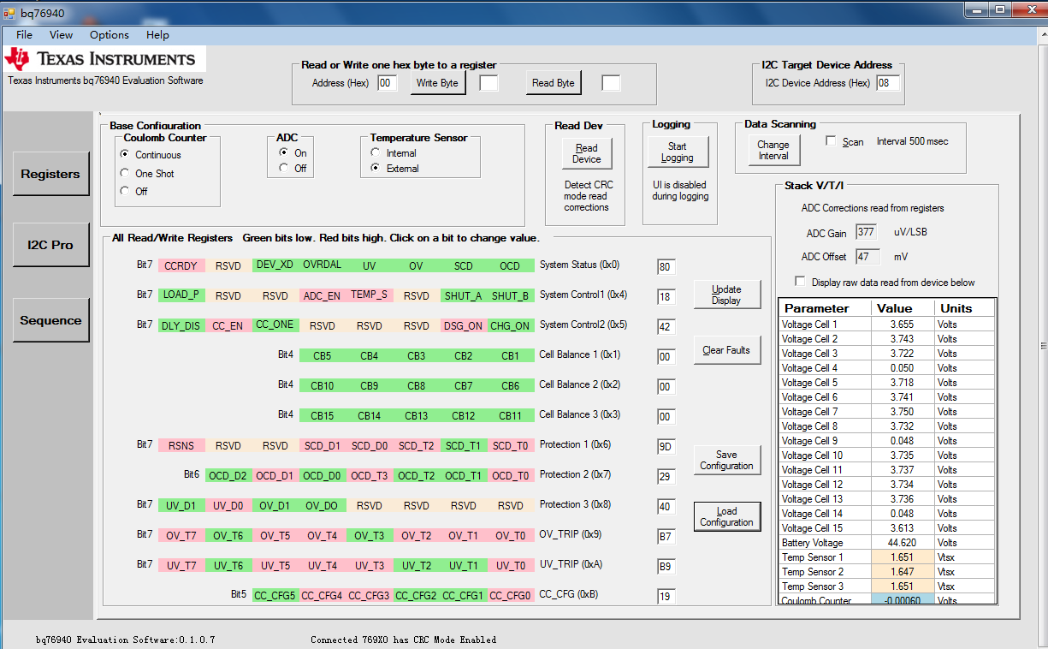
Task: Open the Options menu
Action: pyautogui.click(x=110, y=35)
